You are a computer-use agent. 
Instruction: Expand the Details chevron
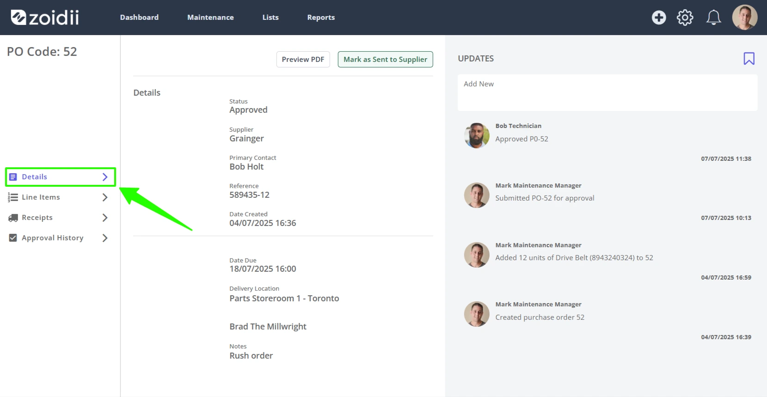click(x=105, y=177)
